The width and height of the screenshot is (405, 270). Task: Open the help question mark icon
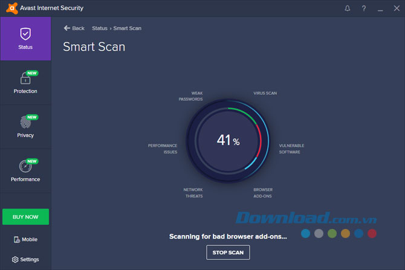pyautogui.click(x=364, y=8)
